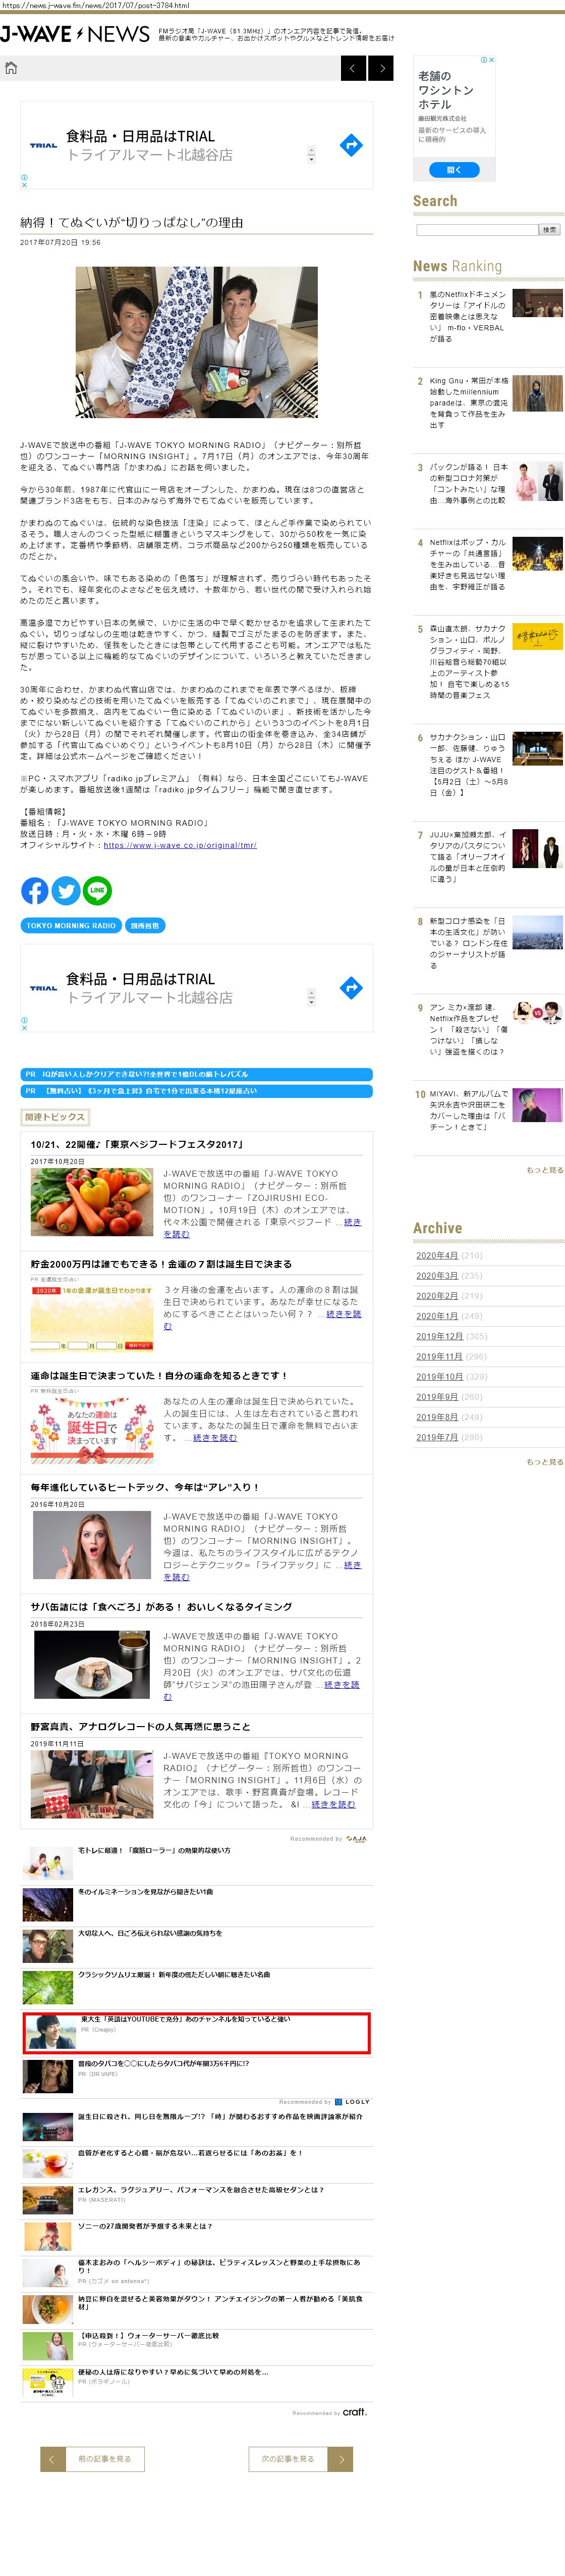Click the search text field
Viewport: 565px width, 2576px height.
[476, 230]
